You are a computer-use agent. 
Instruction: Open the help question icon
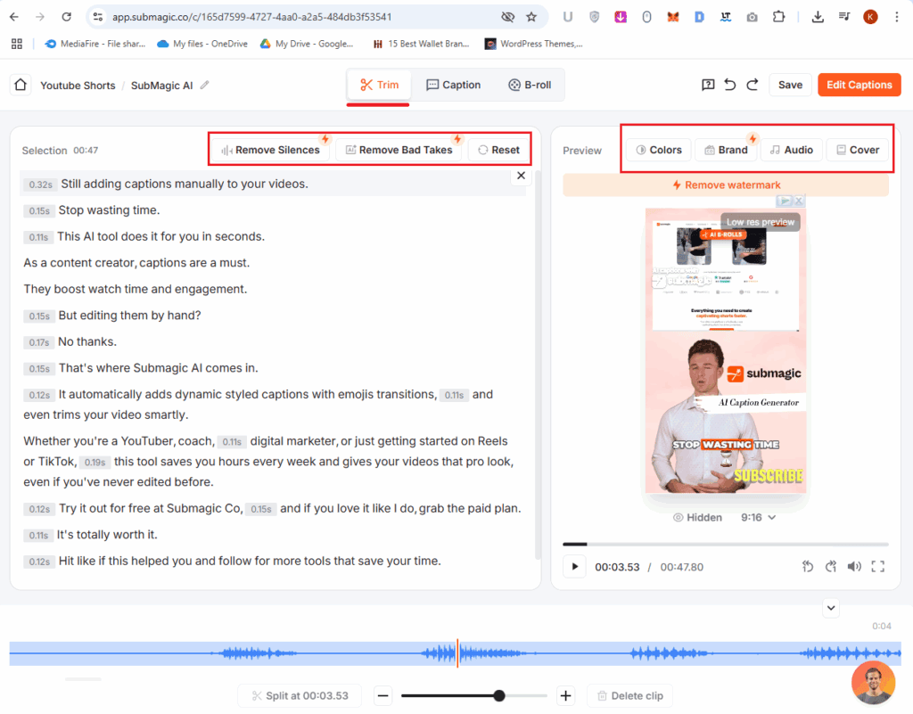tap(707, 85)
